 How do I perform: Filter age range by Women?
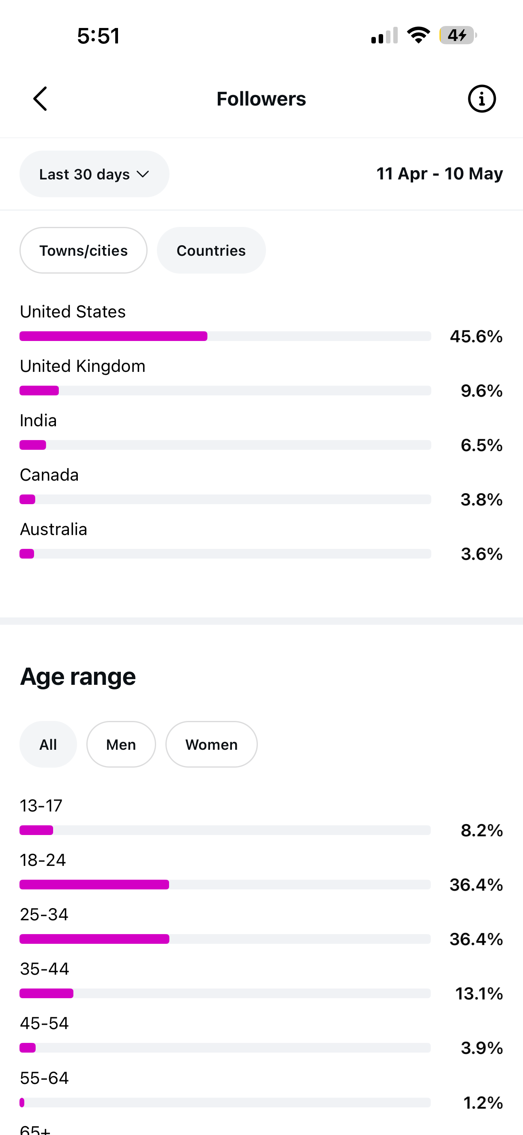coord(211,744)
